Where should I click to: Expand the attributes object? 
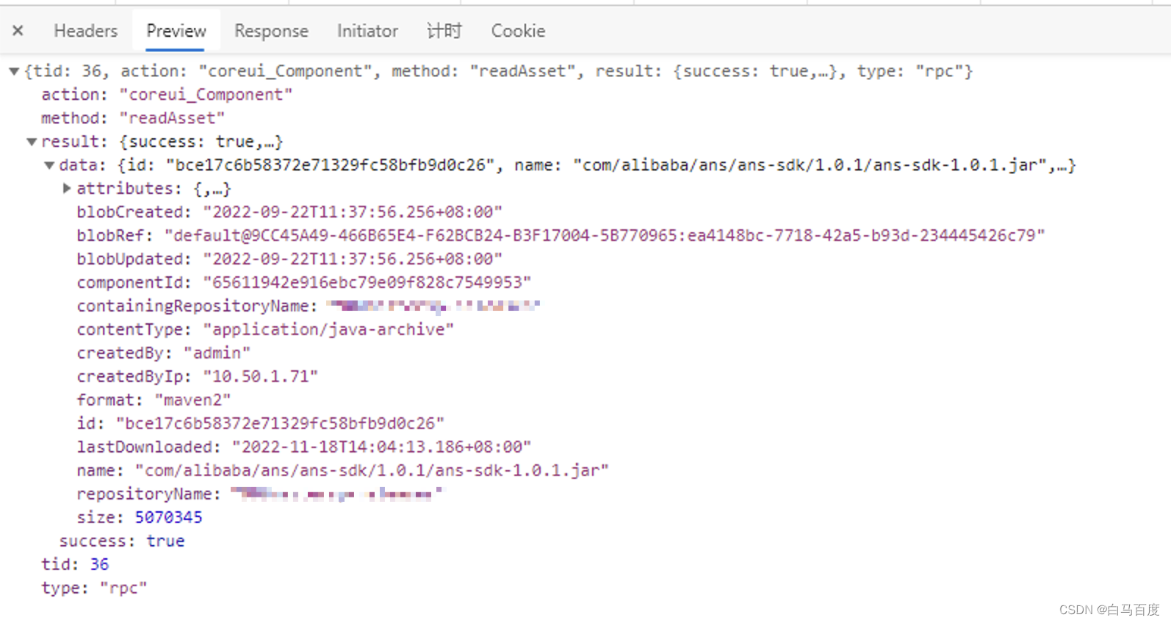coord(67,189)
